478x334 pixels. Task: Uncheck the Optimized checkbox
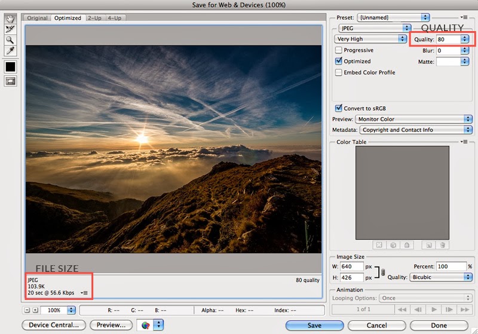(x=339, y=61)
